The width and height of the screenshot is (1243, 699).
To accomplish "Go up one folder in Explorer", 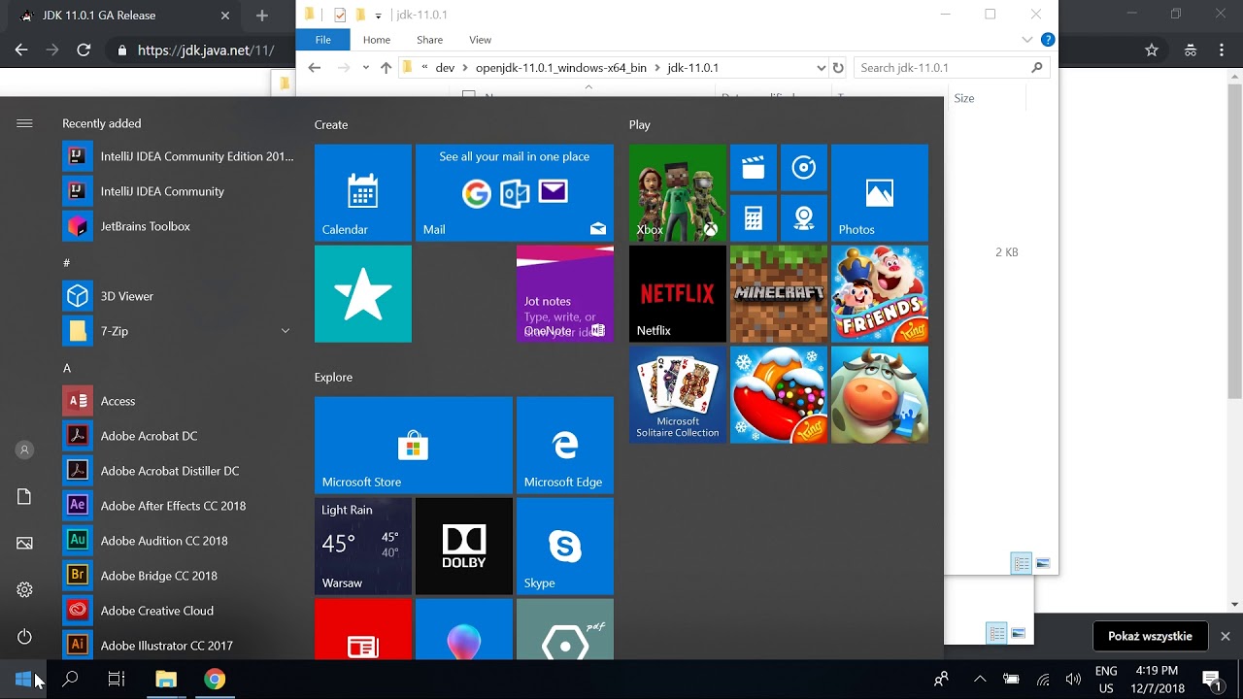I will point(386,68).
